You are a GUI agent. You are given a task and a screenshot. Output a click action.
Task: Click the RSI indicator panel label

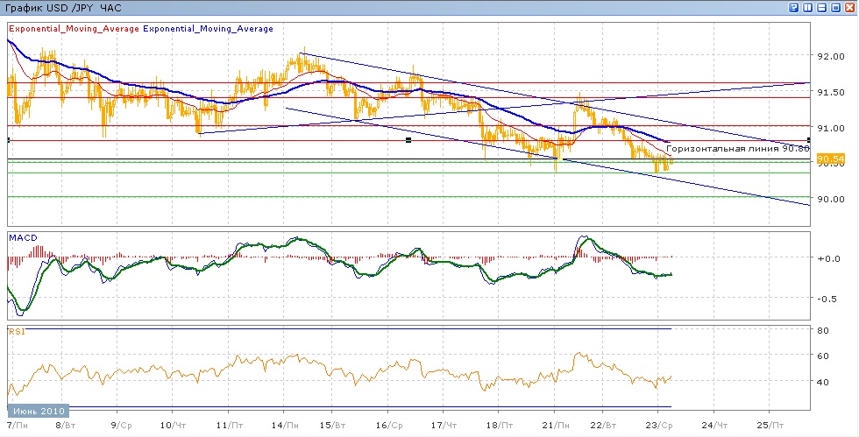coord(17,332)
